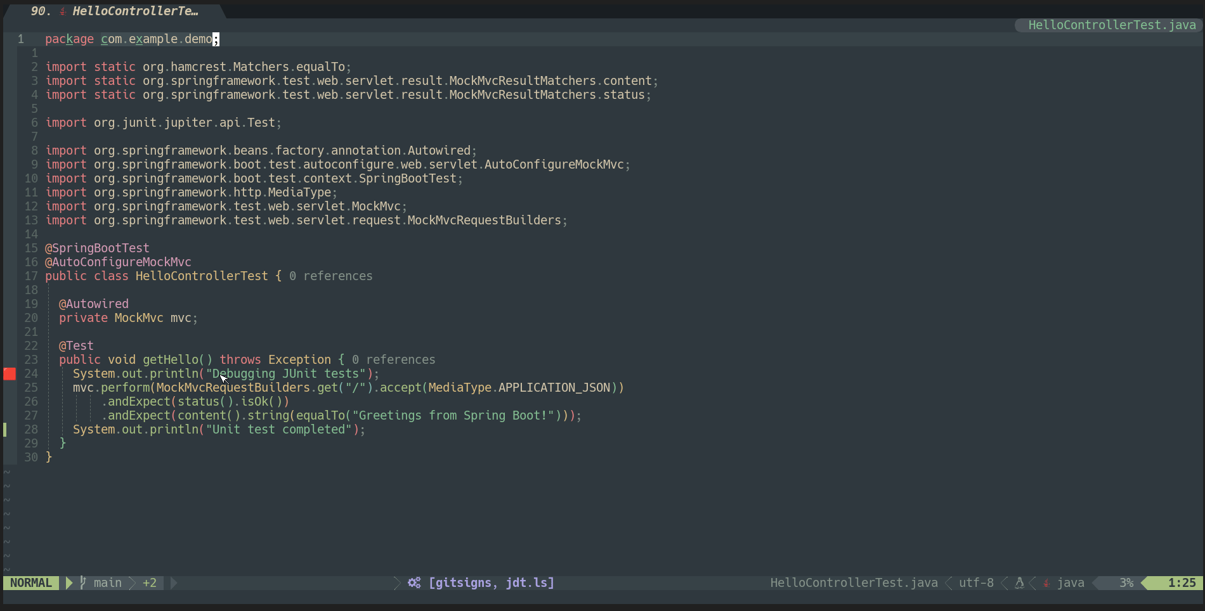Screen dimensions: 1205x611
Task: Click the "Greetings from Spring Boot!" string
Action: click(x=453, y=415)
